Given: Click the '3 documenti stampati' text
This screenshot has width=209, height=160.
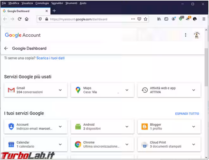Looking at the screenshot, I should tap(166, 146).
